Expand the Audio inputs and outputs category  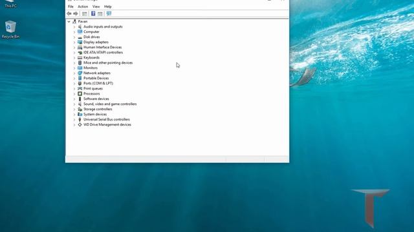74,27
